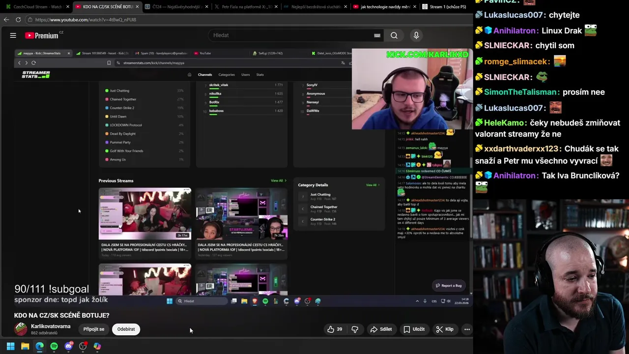Close the KDO NA CZ/SK SCÉNĚ BOTUJE tab
The height and width of the screenshot is (354, 629).
click(x=137, y=7)
